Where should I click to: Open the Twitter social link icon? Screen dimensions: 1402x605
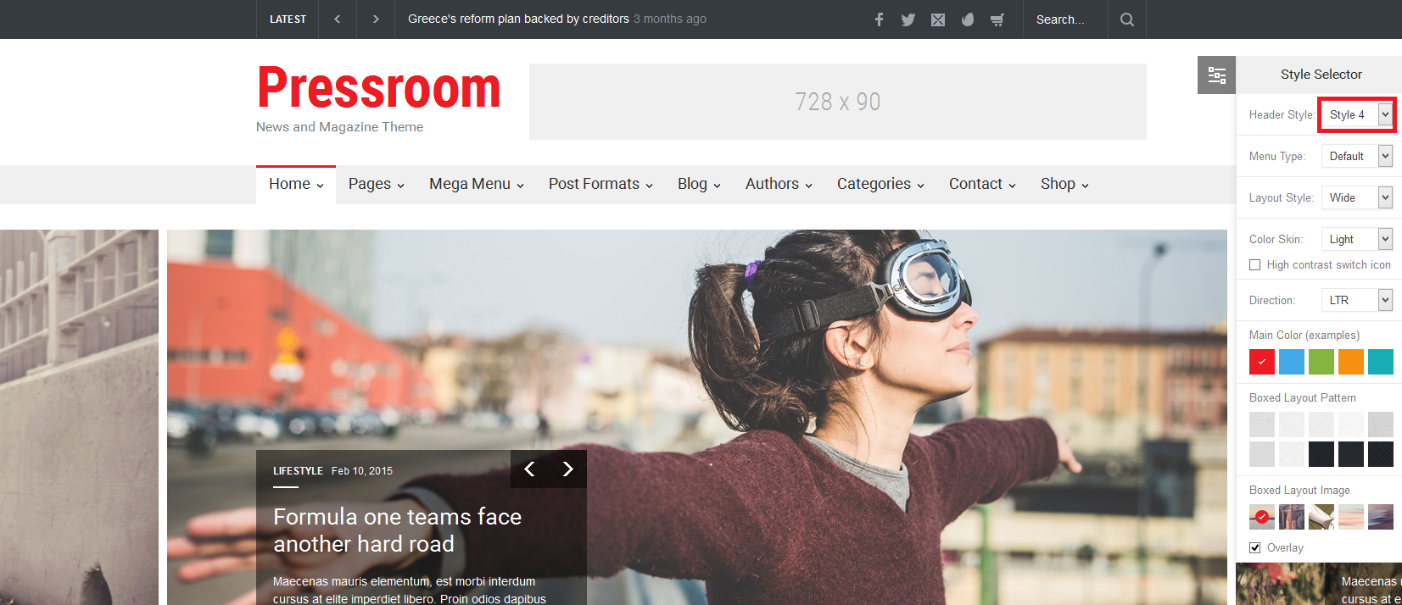[908, 19]
